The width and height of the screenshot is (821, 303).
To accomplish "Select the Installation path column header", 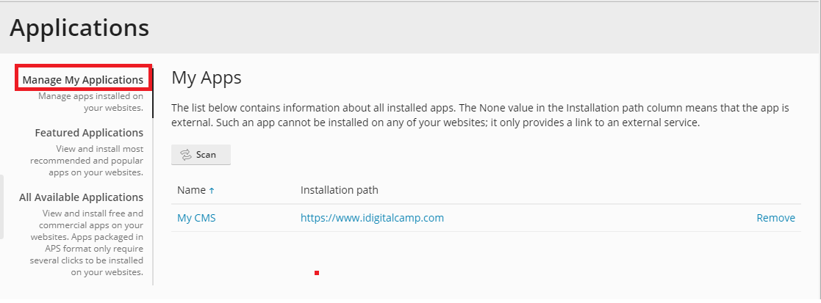I will 340,190.
